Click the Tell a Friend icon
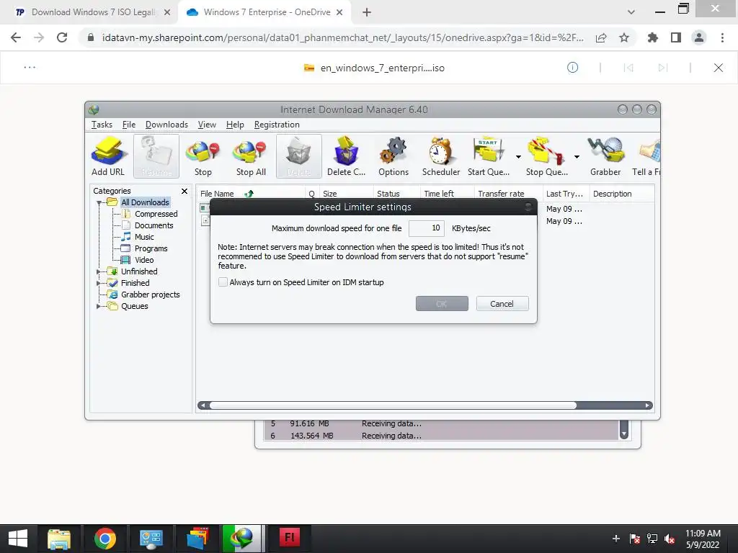 (x=647, y=156)
